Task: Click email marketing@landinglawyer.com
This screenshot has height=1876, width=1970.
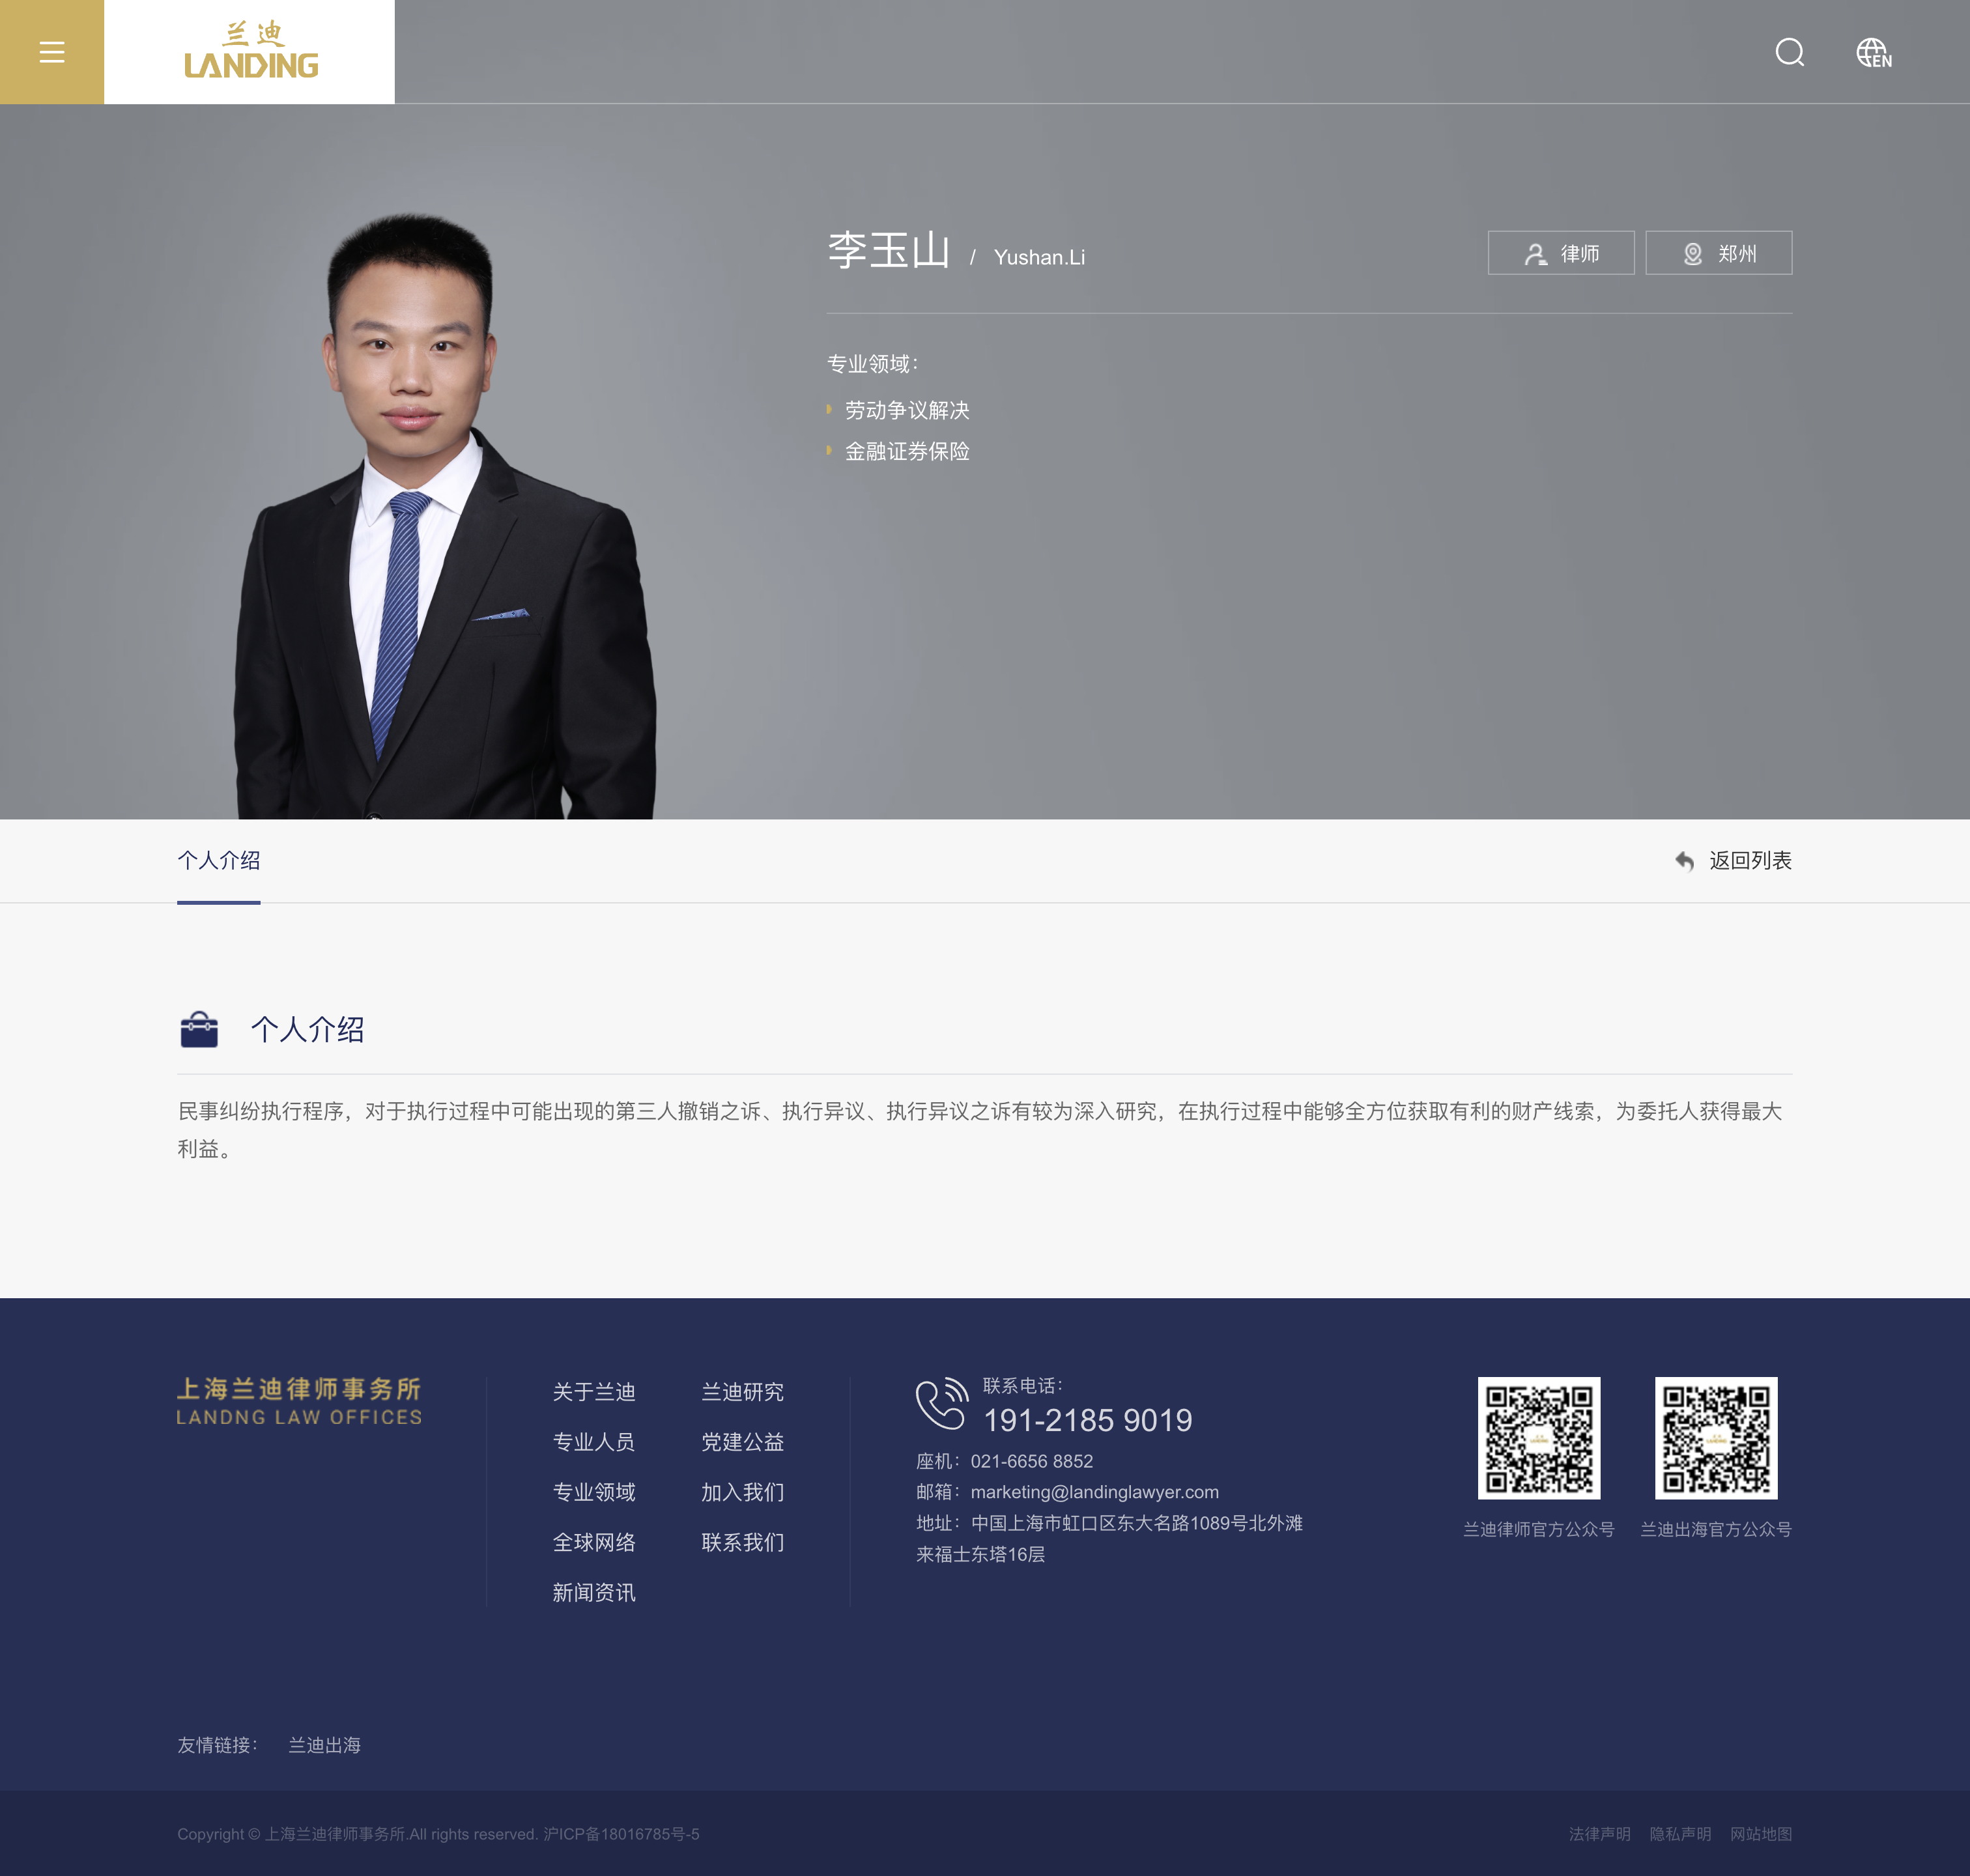Action: click(1095, 1492)
